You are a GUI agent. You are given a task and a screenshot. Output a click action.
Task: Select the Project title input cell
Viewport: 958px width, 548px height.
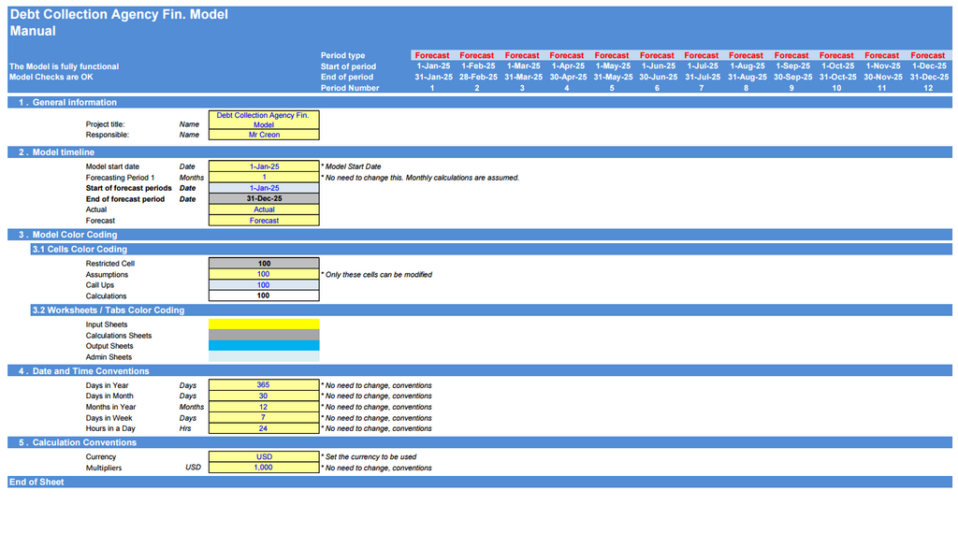coord(264,120)
